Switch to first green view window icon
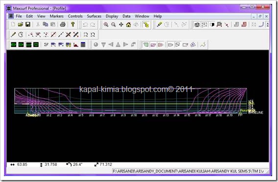 [x=14, y=45]
